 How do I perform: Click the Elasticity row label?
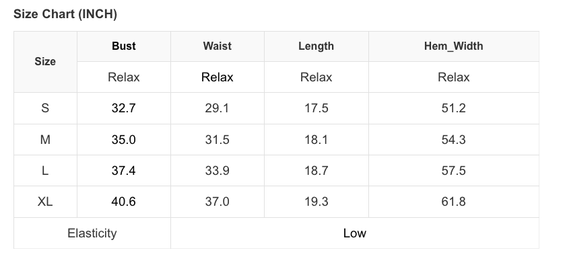[x=92, y=233]
